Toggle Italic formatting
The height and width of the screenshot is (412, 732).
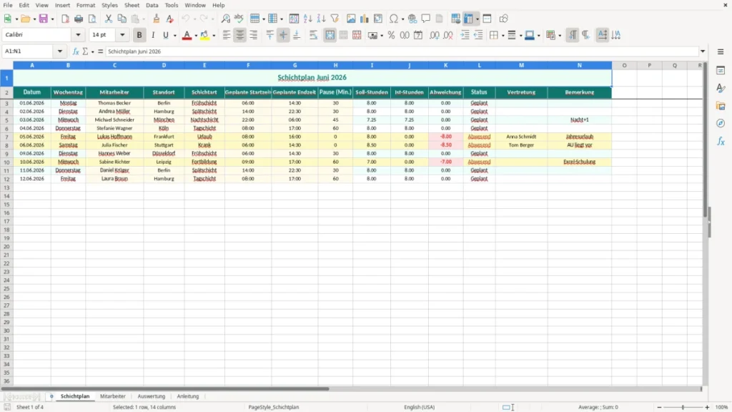pos(153,35)
